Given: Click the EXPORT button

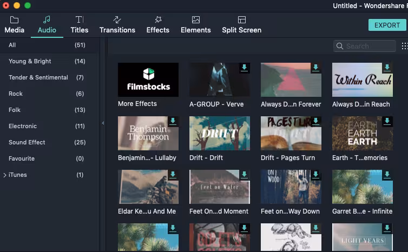Looking at the screenshot, I should click(x=387, y=25).
